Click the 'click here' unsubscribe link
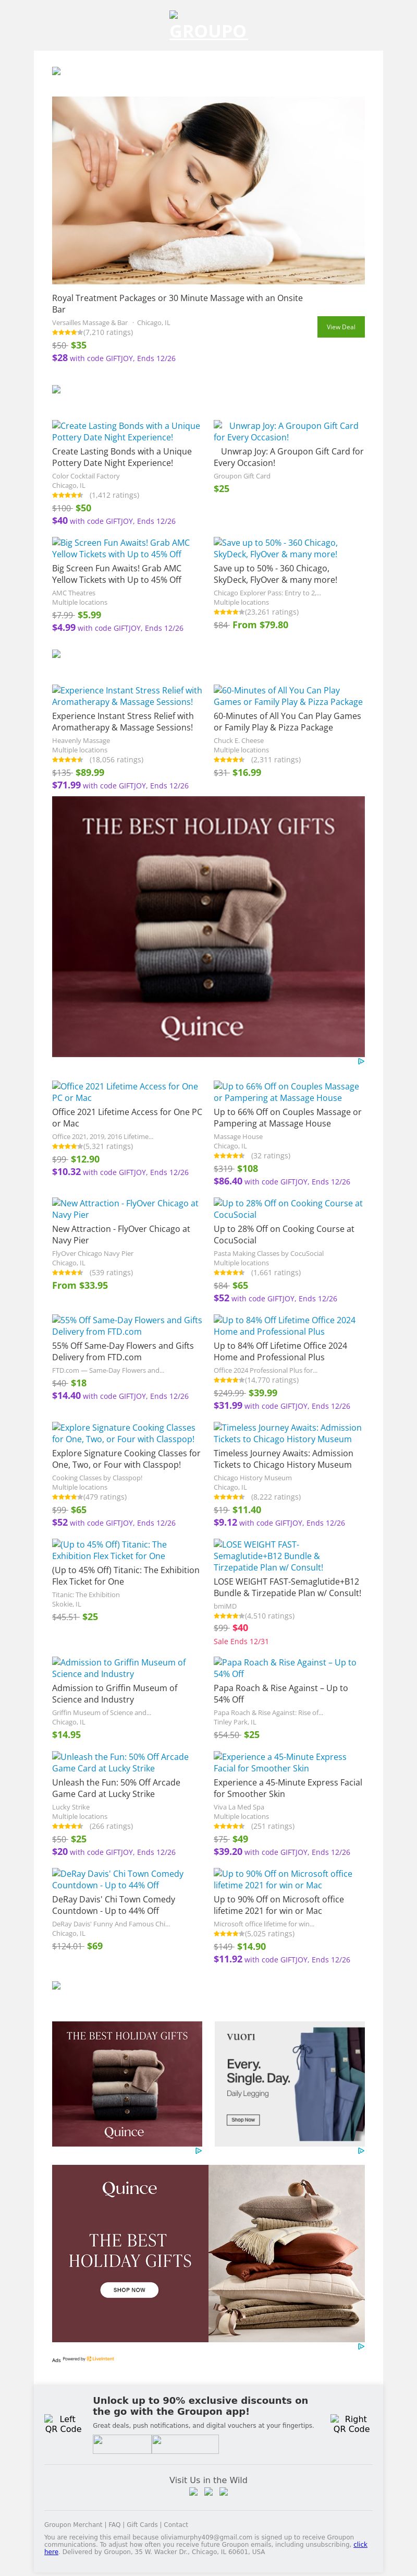 click(360, 2544)
